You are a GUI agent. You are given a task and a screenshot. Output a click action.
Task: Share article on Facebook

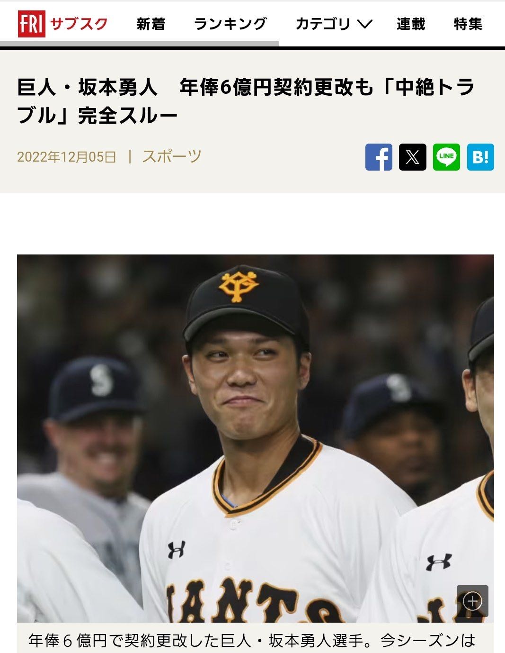(x=379, y=157)
